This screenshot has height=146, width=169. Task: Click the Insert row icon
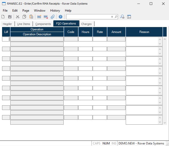coord(39,17)
